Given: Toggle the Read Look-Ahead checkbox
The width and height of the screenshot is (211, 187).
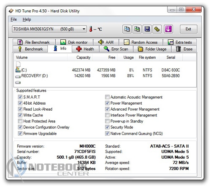Looking at the screenshot, I should pyautogui.click(x=20, y=109).
